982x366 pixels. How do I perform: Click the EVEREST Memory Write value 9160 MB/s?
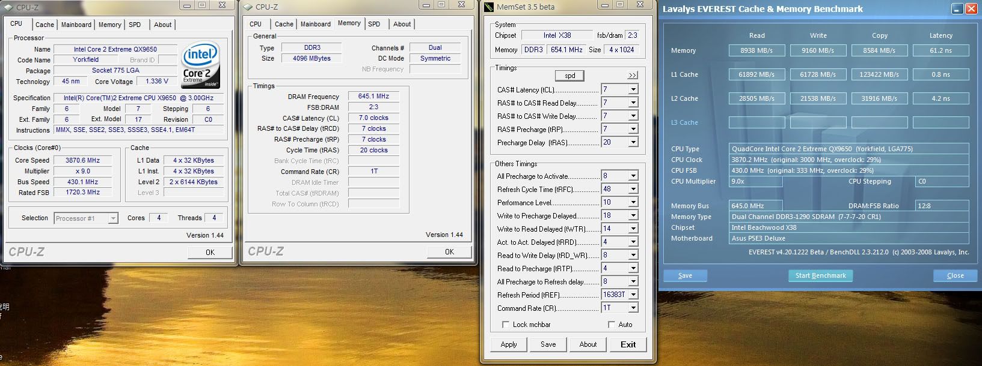(x=818, y=50)
